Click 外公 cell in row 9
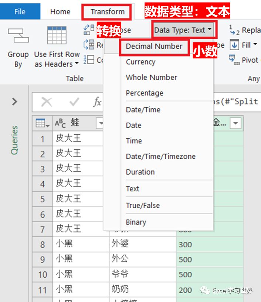The height and width of the screenshot is (302, 261). 143,259
